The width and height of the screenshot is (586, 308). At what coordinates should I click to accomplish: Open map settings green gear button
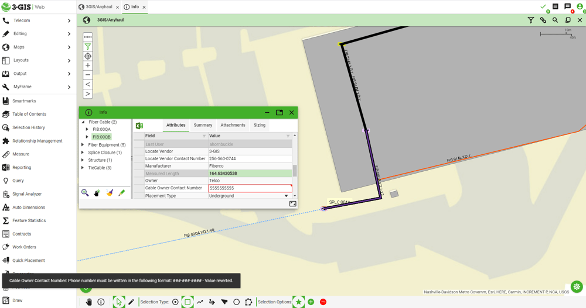click(577, 286)
